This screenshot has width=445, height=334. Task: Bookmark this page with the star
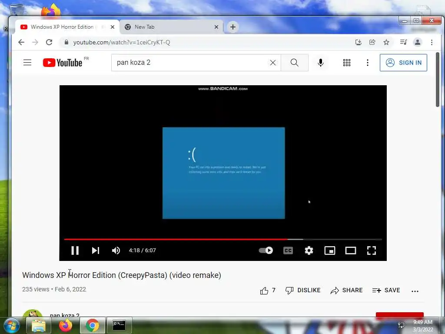[x=386, y=42]
